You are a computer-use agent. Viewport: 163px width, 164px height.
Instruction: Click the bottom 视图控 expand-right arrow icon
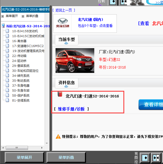point(145,158)
